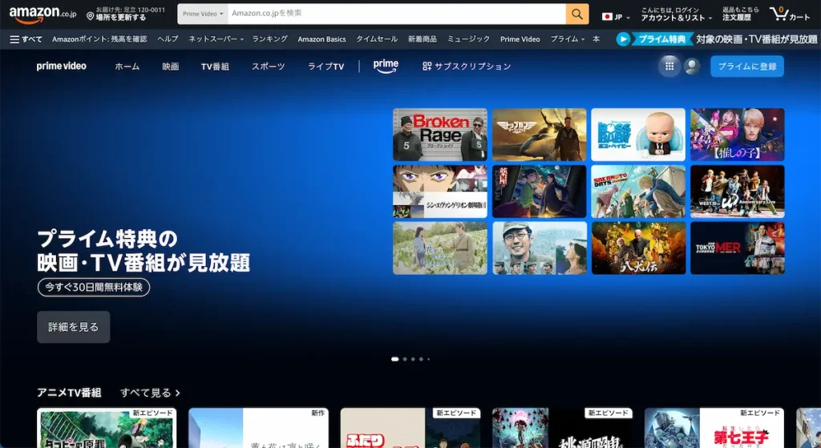Open the ふたり anime card

pyautogui.click(x=410, y=428)
